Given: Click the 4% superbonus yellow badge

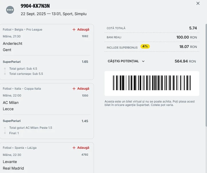Looking at the screenshot, I should pos(145,46).
